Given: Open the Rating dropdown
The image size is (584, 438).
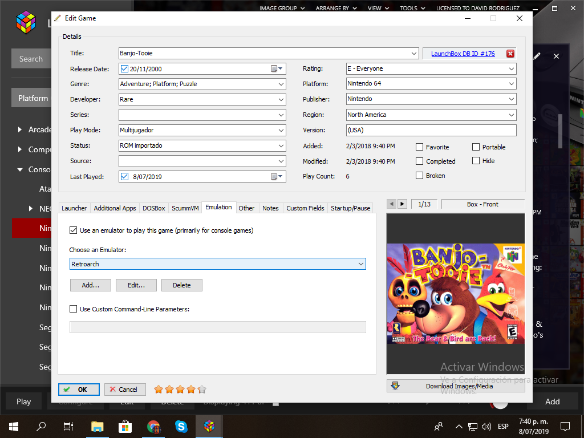Looking at the screenshot, I should (512, 68).
